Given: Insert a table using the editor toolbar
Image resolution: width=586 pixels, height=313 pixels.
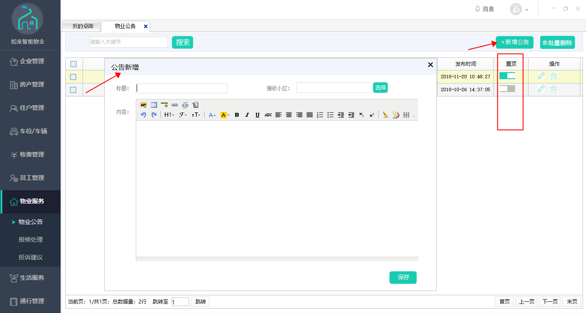Looking at the screenshot, I should coord(154,105).
